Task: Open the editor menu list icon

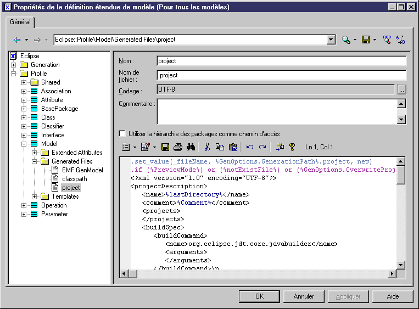Action: point(126,147)
